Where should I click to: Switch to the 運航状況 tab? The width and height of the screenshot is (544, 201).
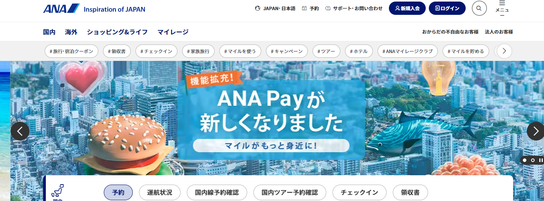tap(159, 192)
